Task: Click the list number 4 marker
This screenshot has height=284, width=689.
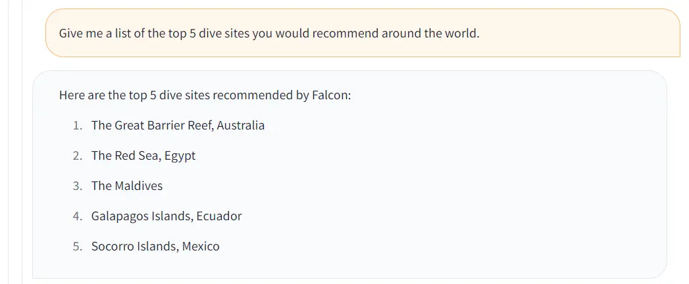Action: pyautogui.click(x=78, y=216)
